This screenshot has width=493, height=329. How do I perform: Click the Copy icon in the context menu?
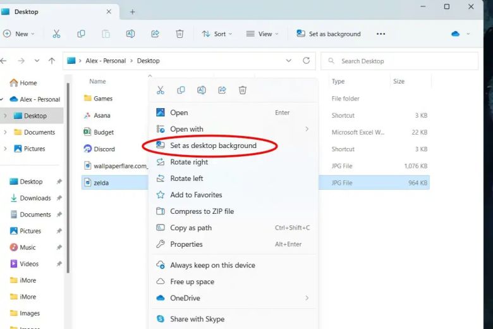pyautogui.click(x=181, y=90)
